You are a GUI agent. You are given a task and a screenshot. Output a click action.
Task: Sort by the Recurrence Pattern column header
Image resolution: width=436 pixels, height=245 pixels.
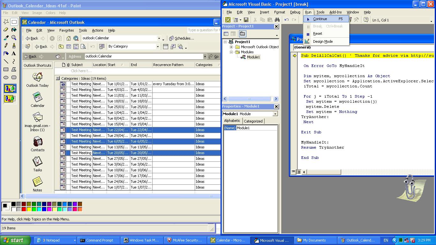point(173,65)
